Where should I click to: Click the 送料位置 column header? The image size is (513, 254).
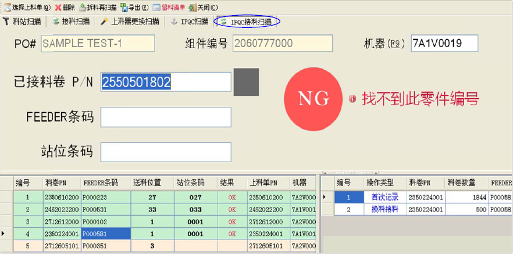click(152, 183)
